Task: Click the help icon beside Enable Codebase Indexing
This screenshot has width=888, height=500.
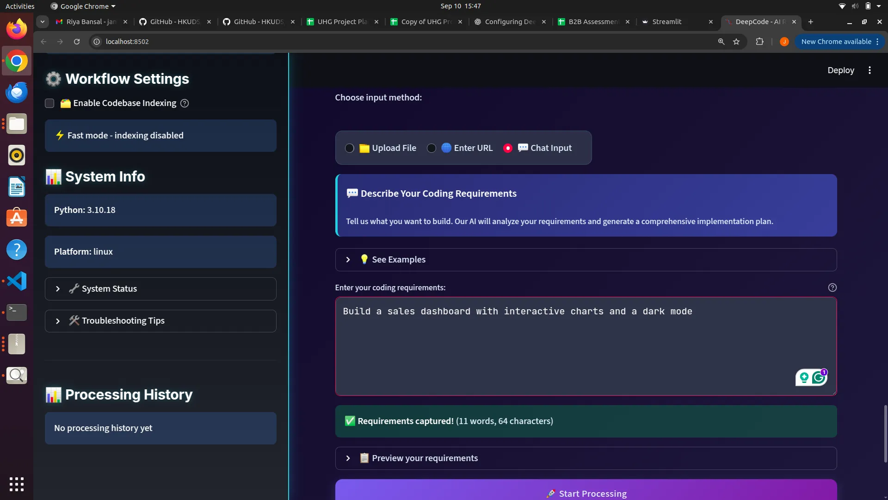Action: point(184,103)
